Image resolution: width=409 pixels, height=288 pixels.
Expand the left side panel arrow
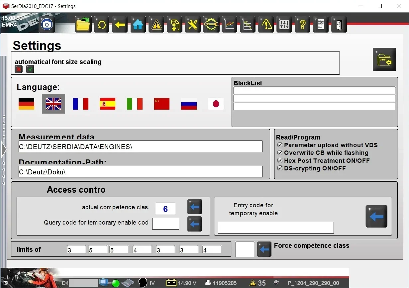[4, 149]
